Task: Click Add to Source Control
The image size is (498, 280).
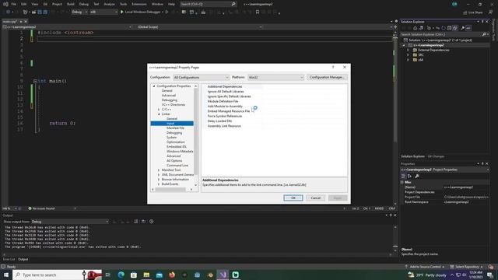Action: tap(425, 267)
